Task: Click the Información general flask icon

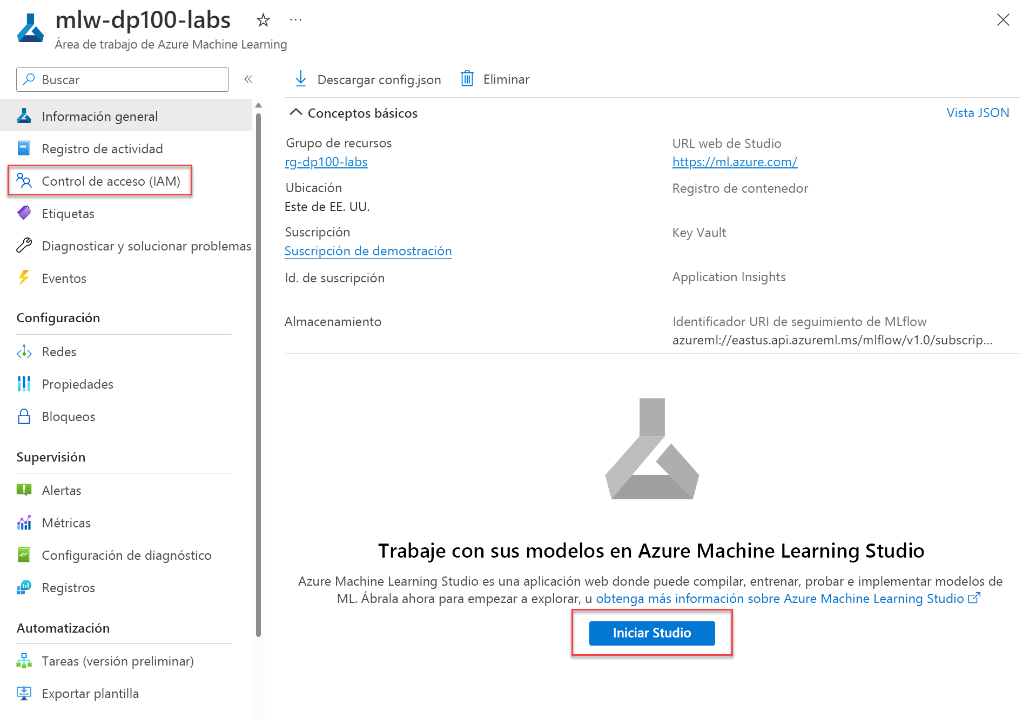Action: (x=24, y=116)
